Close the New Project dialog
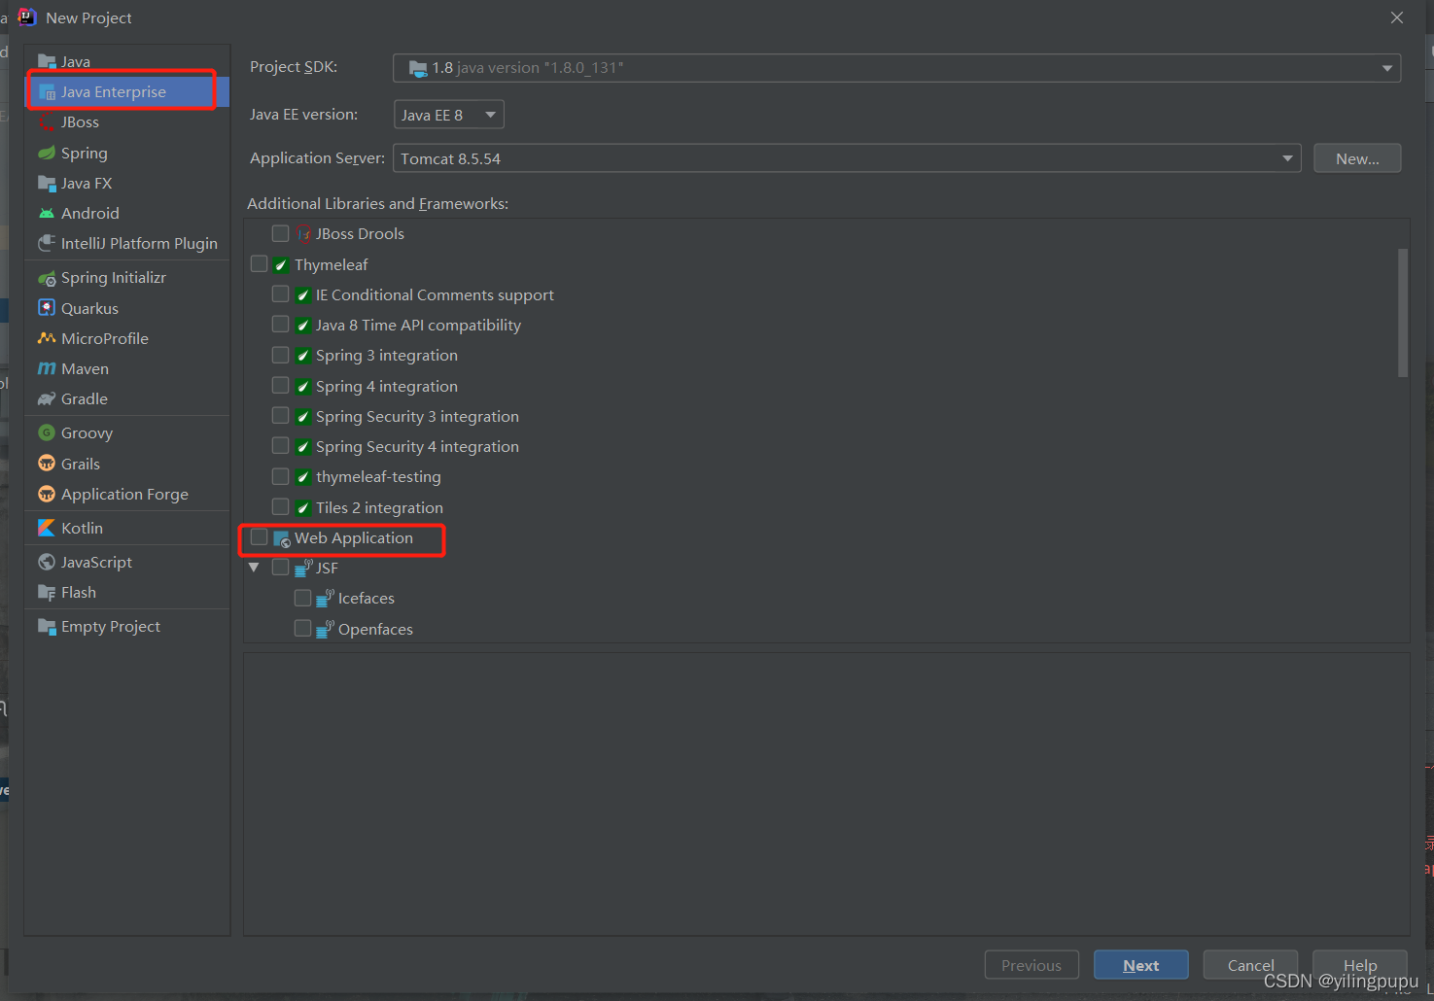 click(x=1397, y=17)
